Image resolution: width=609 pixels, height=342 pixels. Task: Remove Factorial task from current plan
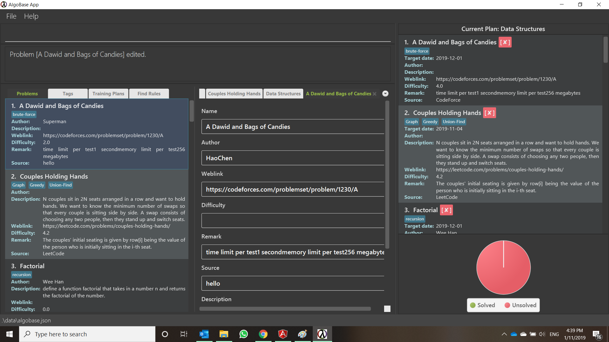(446, 210)
